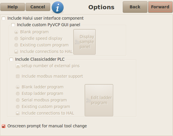Click Forward to continue
The height and width of the screenshot is (136, 173).
click(x=160, y=7)
